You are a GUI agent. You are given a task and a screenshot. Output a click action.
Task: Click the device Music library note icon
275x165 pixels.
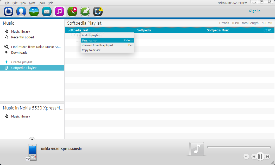[7, 116]
